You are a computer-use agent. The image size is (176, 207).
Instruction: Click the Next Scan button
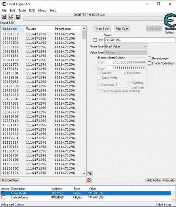coord(122,29)
